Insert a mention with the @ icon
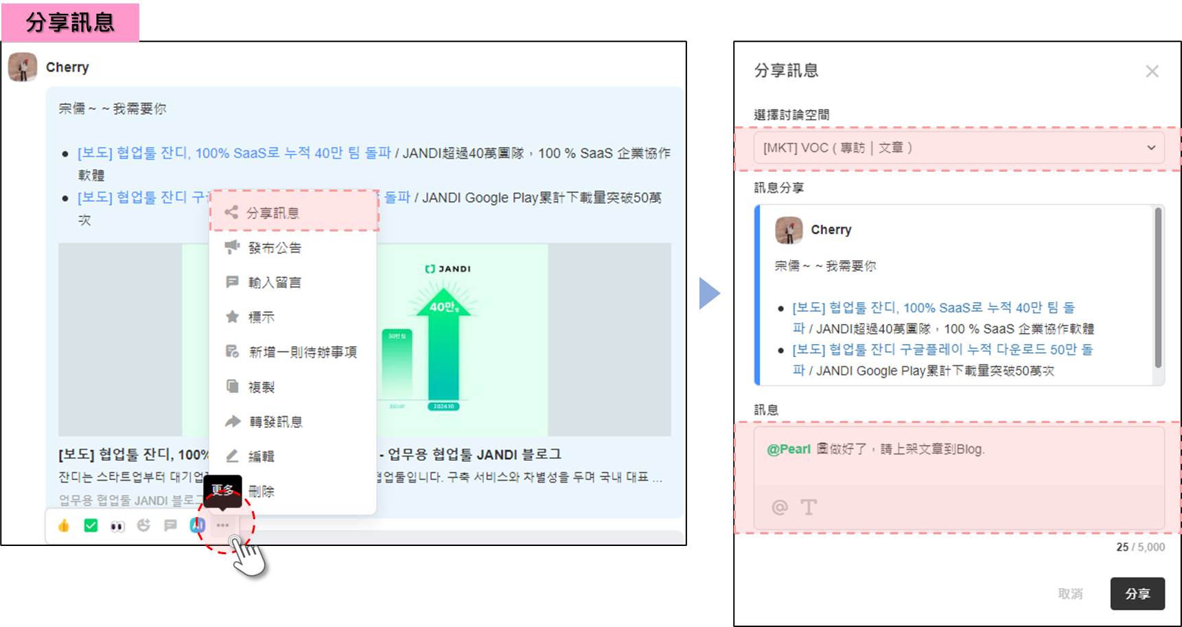 pyautogui.click(x=780, y=507)
